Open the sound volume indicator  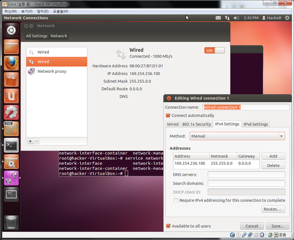click(236, 18)
